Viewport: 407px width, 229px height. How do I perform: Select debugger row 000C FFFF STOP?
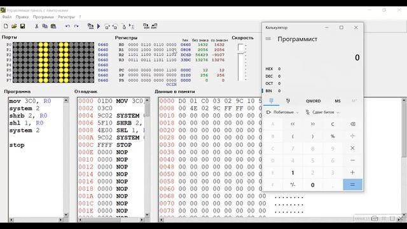pyautogui.click(x=105, y=145)
